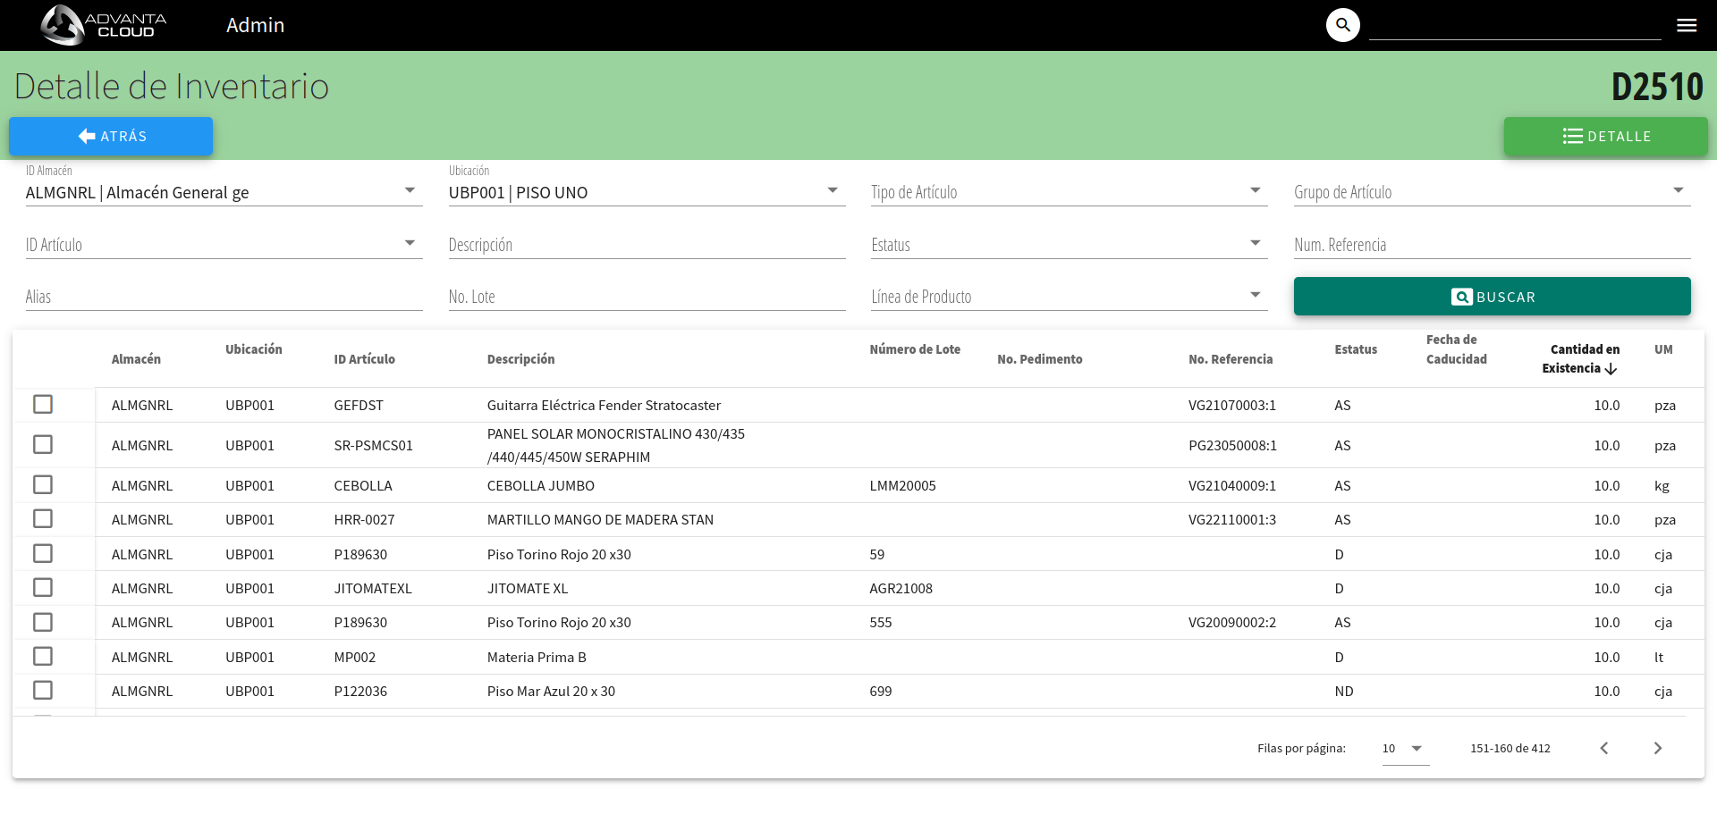Open the hamburger navigation menu

pyautogui.click(x=1687, y=25)
